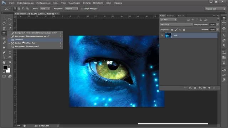Screen dimensions: 228x128
Task: Open the opacity slider arrow
Action: point(217,25)
